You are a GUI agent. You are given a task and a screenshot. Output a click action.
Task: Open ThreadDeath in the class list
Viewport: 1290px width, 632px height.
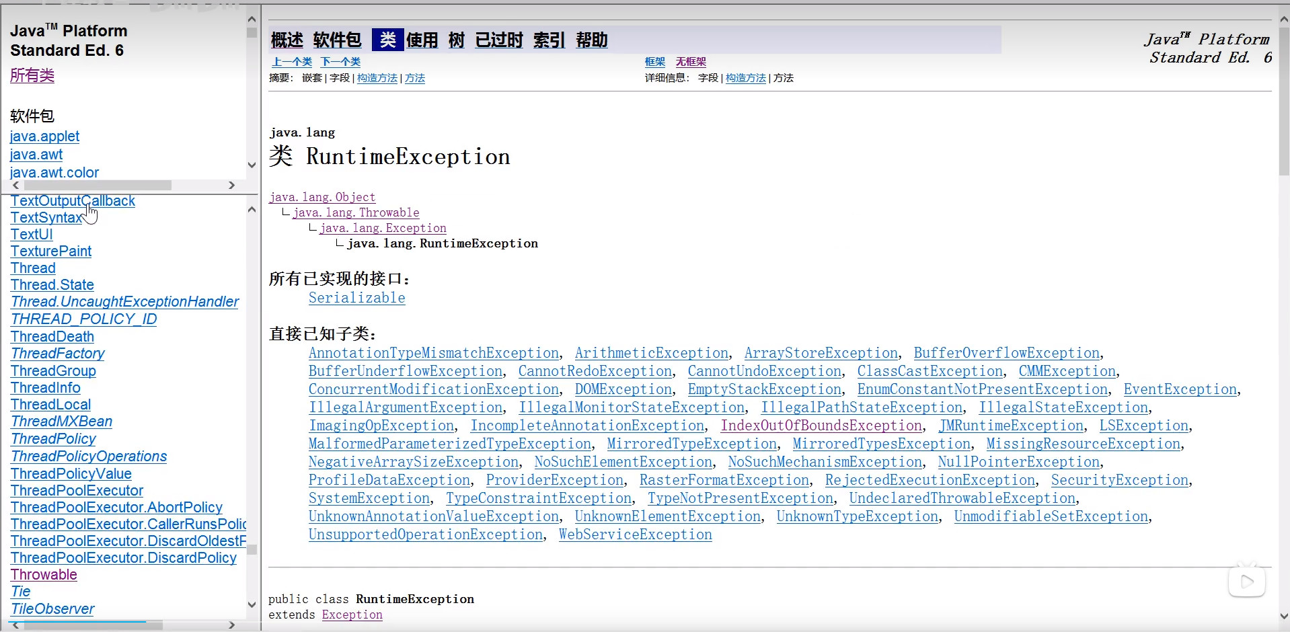click(x=52, y=337)
